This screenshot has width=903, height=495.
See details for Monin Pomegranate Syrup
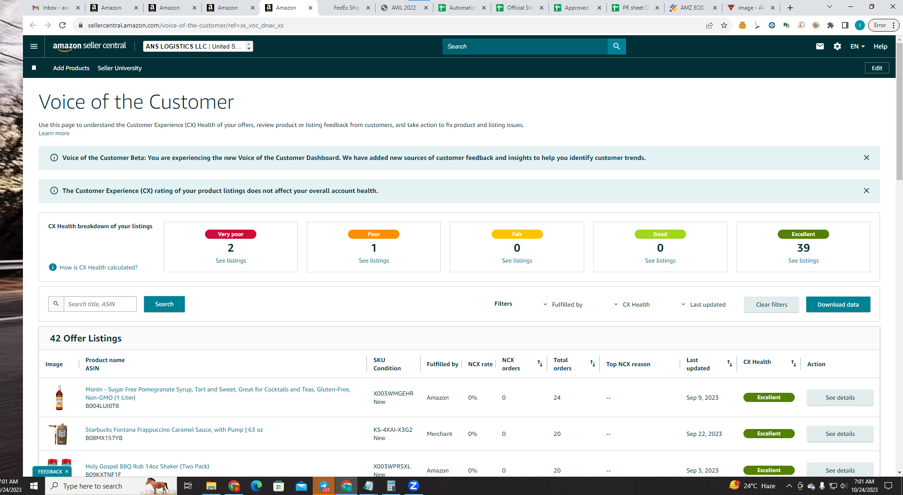pos(840,397)
